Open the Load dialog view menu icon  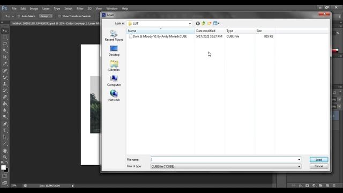click(216, 24)
